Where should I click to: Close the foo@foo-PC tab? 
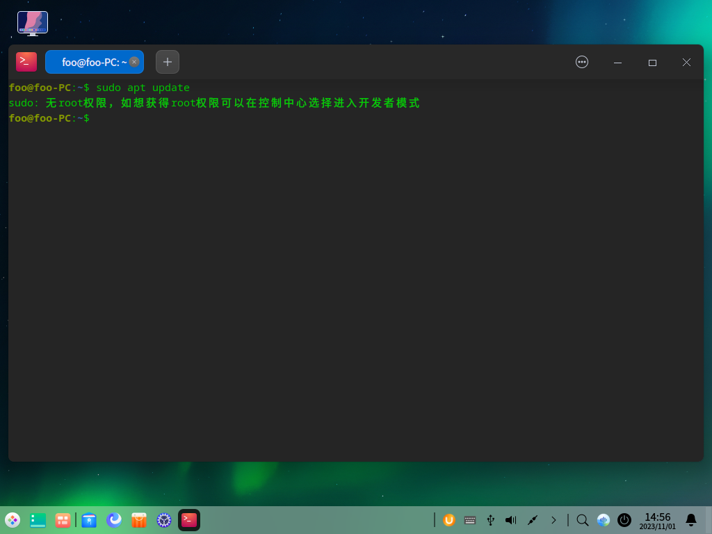point(134,62)
